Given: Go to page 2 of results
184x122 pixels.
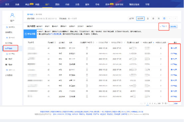Looking at the screenshot, I should point(150,103).
